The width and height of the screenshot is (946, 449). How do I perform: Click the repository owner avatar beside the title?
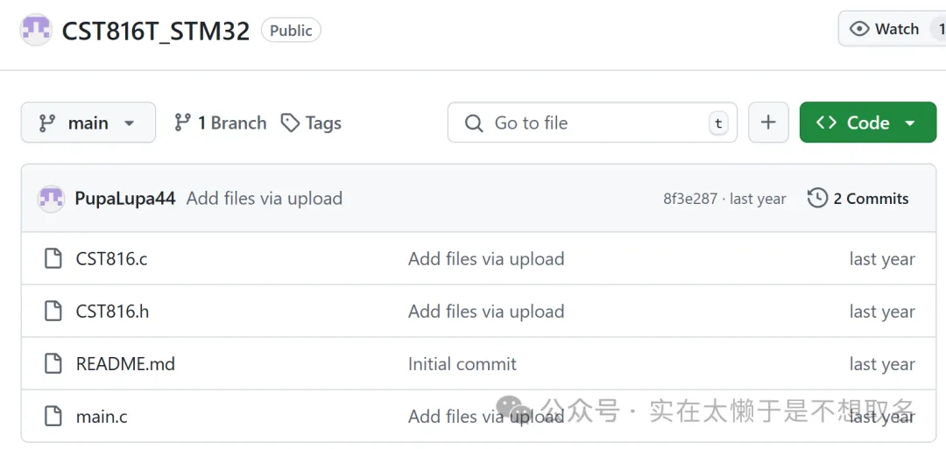(x=36, y=30)
